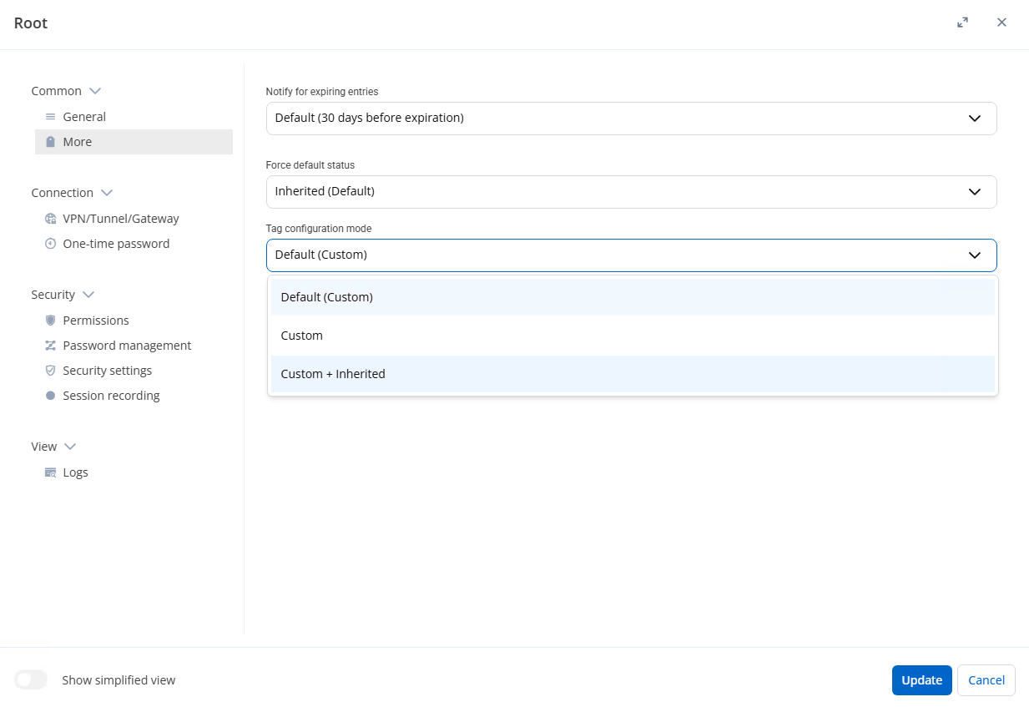Click the Permissions shield icon
The width and height of the screenshot is (1029, 707).
(50, 321)
